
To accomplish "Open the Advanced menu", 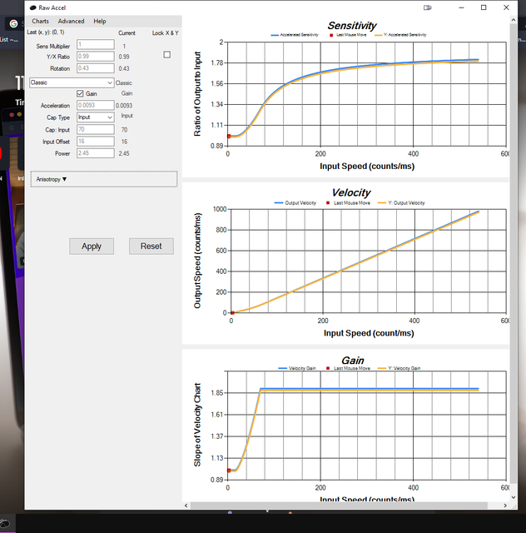I will 71,21.
